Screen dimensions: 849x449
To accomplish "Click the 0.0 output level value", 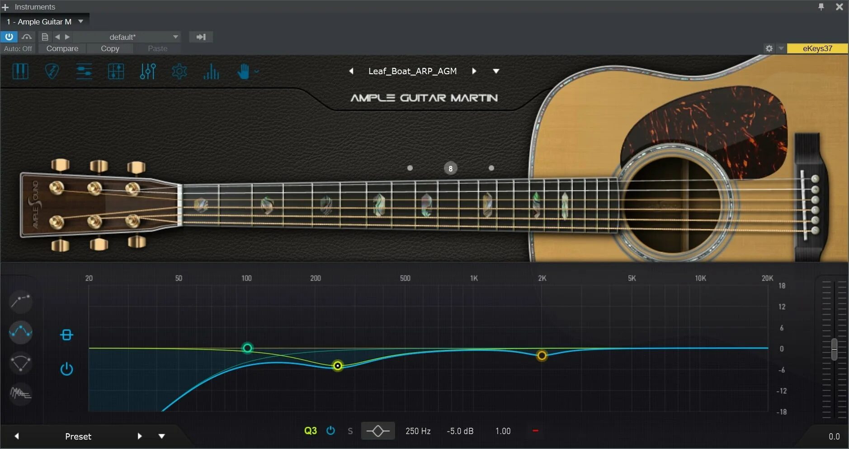I will click(x=834, y=436).
